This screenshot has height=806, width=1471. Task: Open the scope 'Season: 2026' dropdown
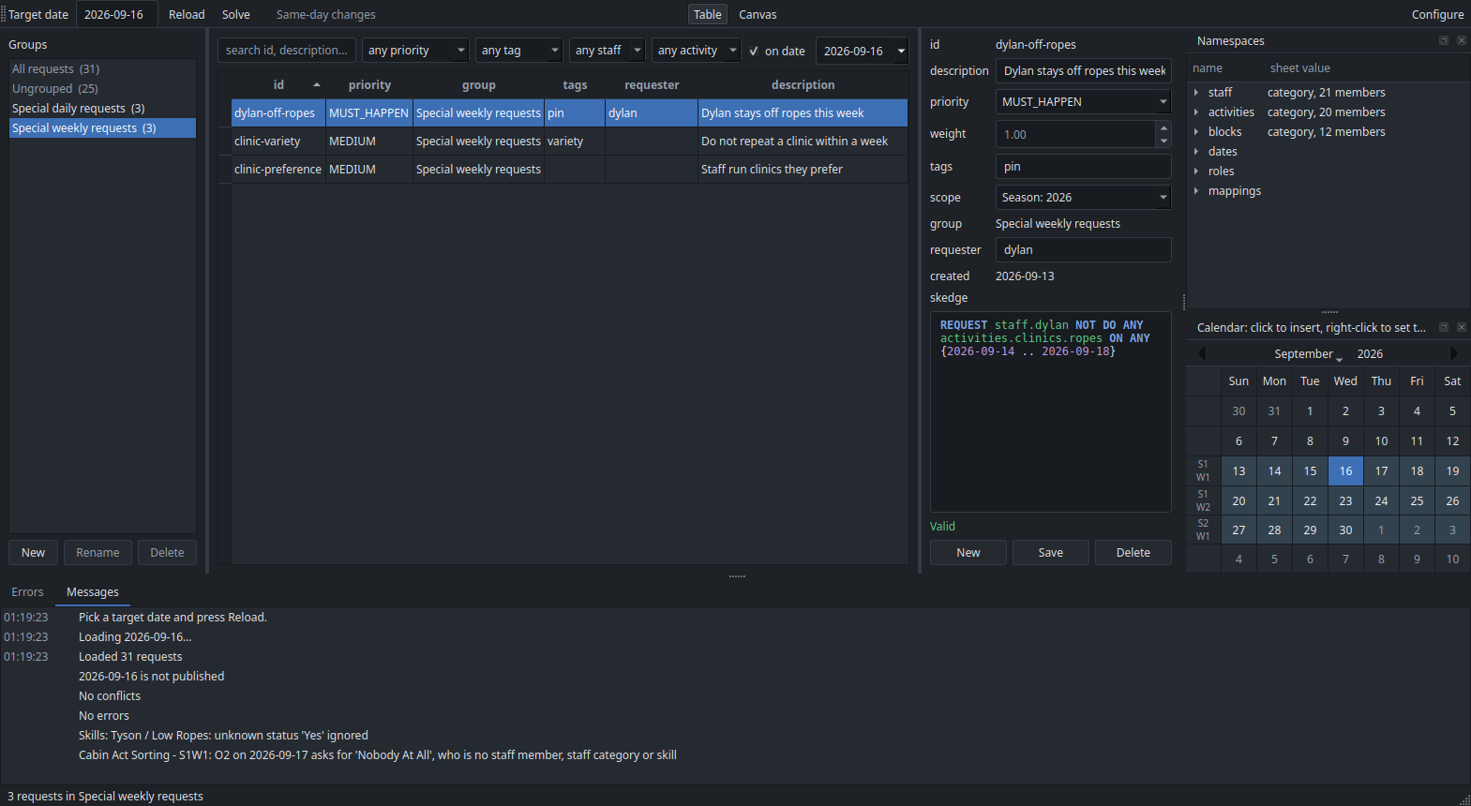coord(1083,197)
